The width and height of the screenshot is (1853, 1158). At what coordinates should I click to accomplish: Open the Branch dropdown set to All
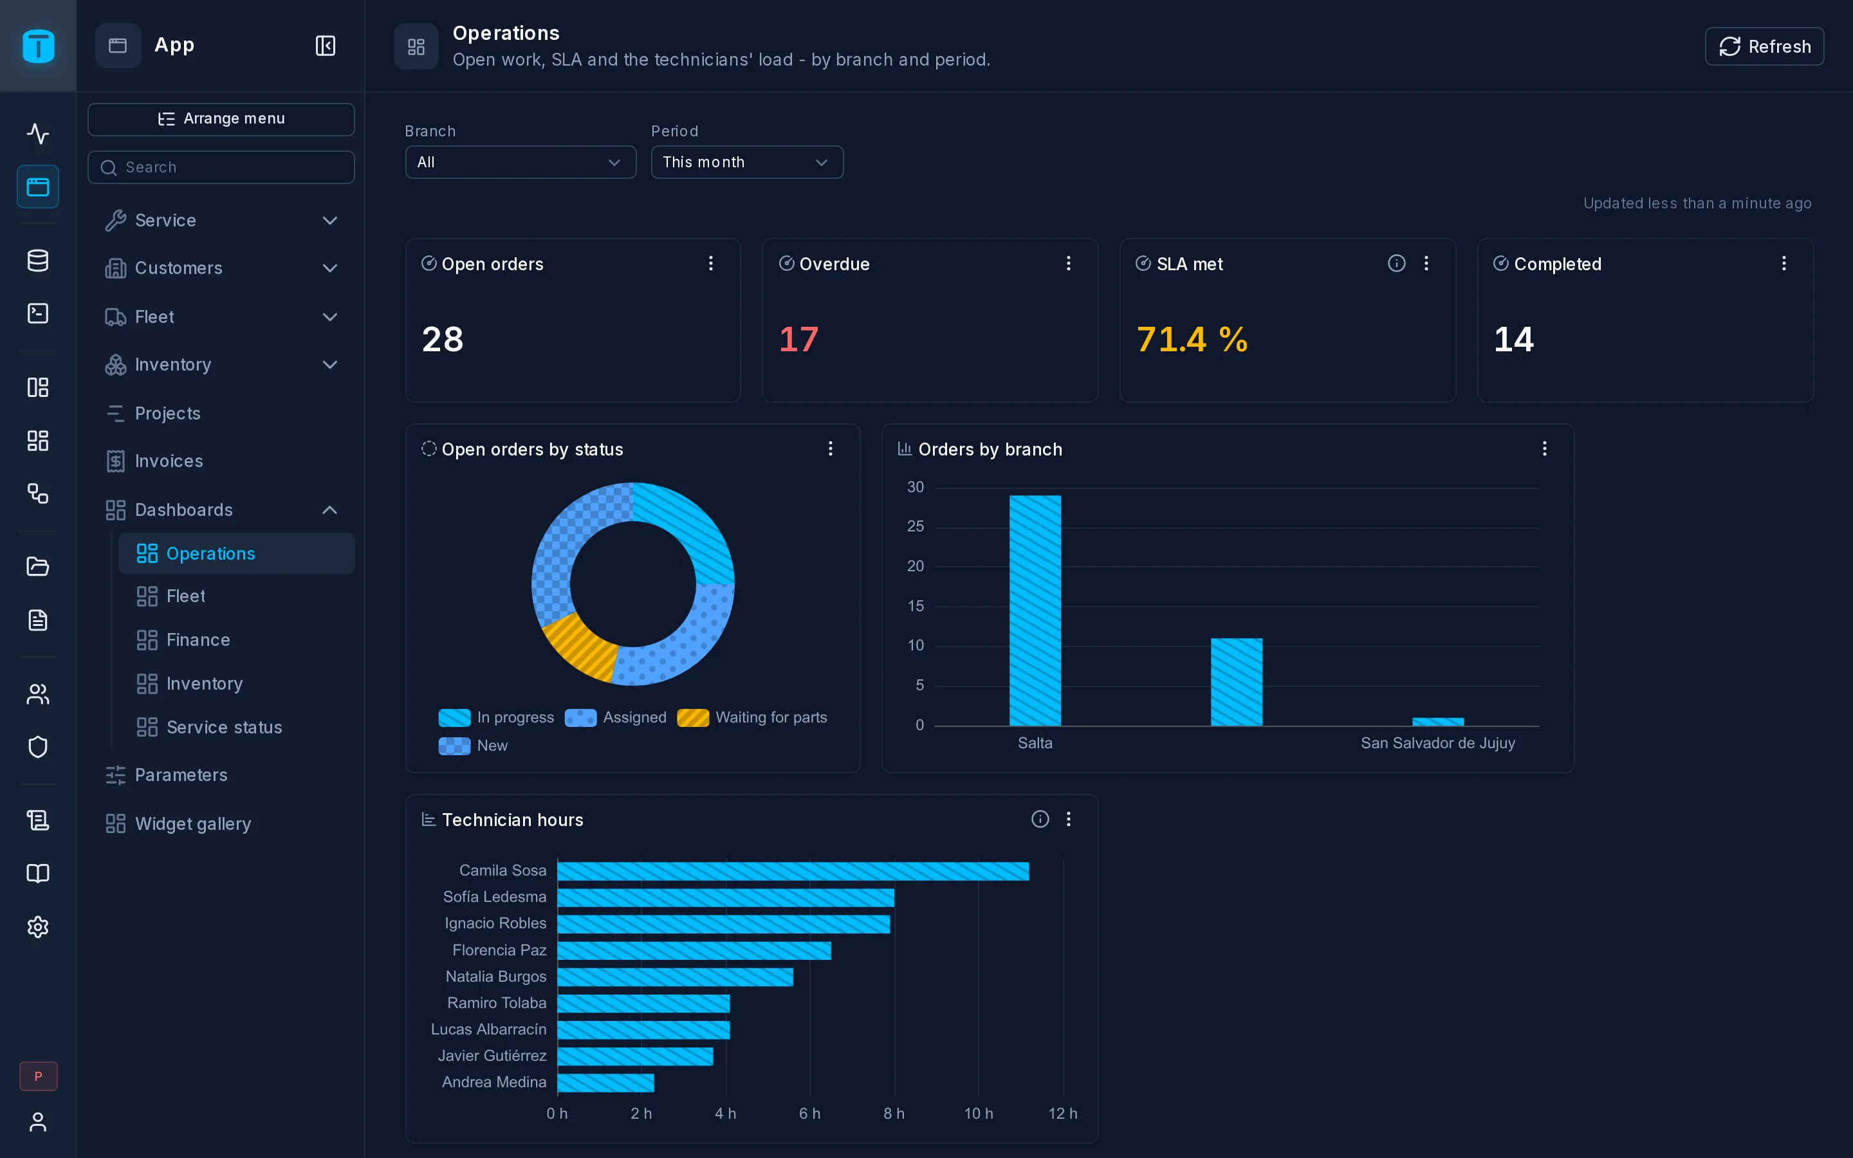[521, 162]
